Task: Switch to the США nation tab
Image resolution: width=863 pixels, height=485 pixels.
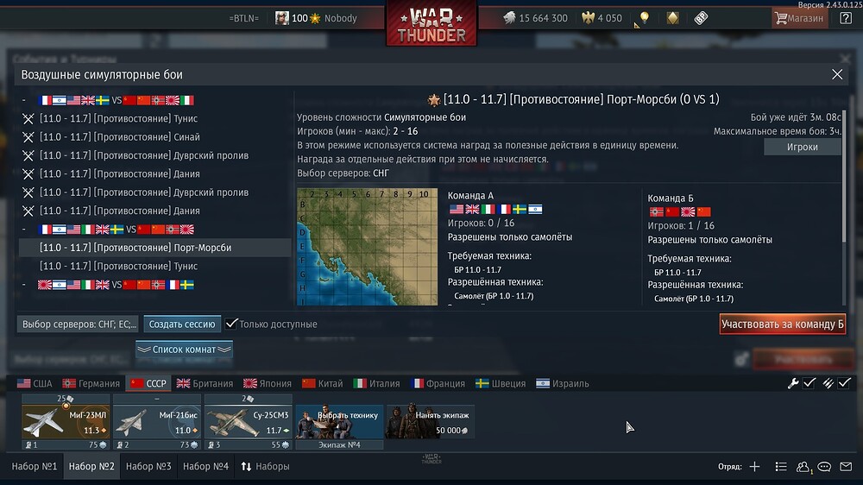Action: click(x=35, y=383)
